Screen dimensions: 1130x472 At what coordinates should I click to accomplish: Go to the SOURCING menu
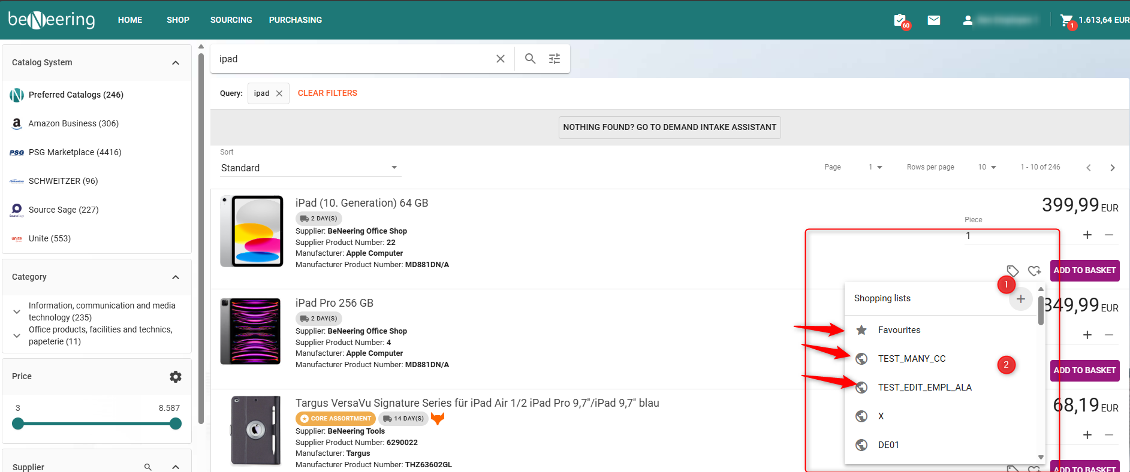click(231, 20)
